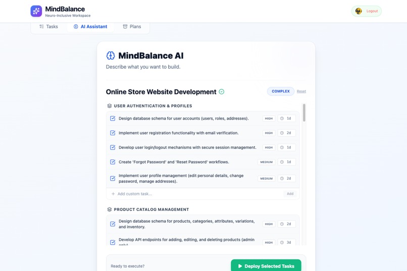Click 'Ready to execute?' text

[x=127, y=266]
